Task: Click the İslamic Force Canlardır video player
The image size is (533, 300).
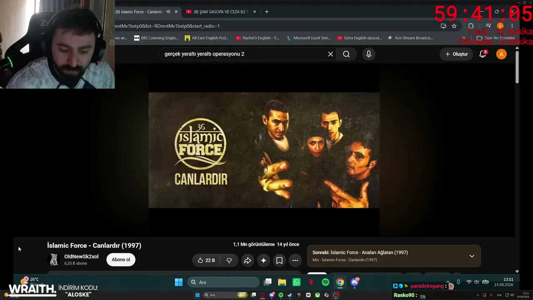Action: [x=264, y=150]
